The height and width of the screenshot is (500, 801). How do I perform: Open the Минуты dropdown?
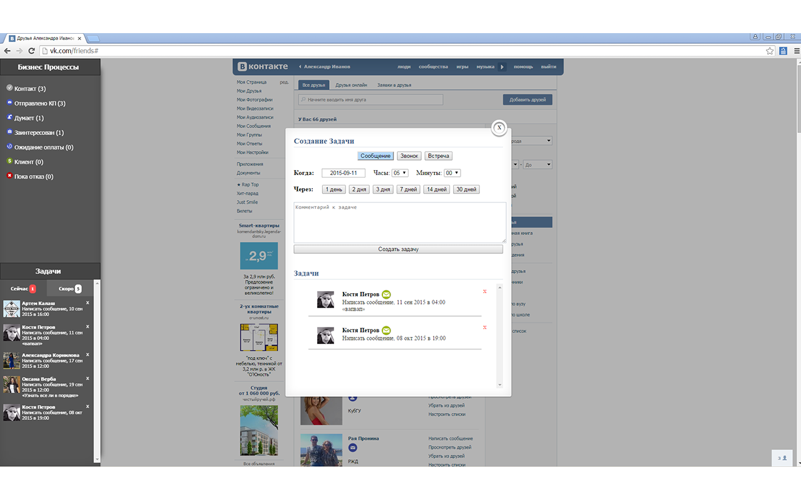tap(452, 173)
